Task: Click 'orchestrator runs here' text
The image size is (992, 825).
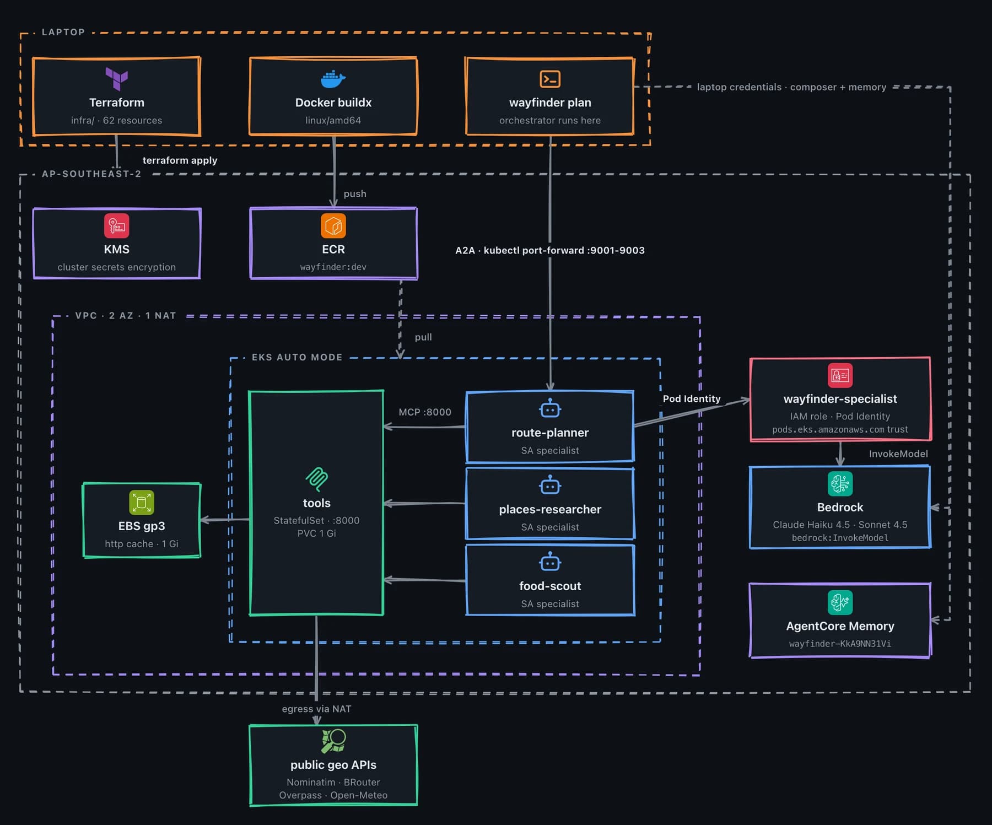Action: tap(550, 120)
